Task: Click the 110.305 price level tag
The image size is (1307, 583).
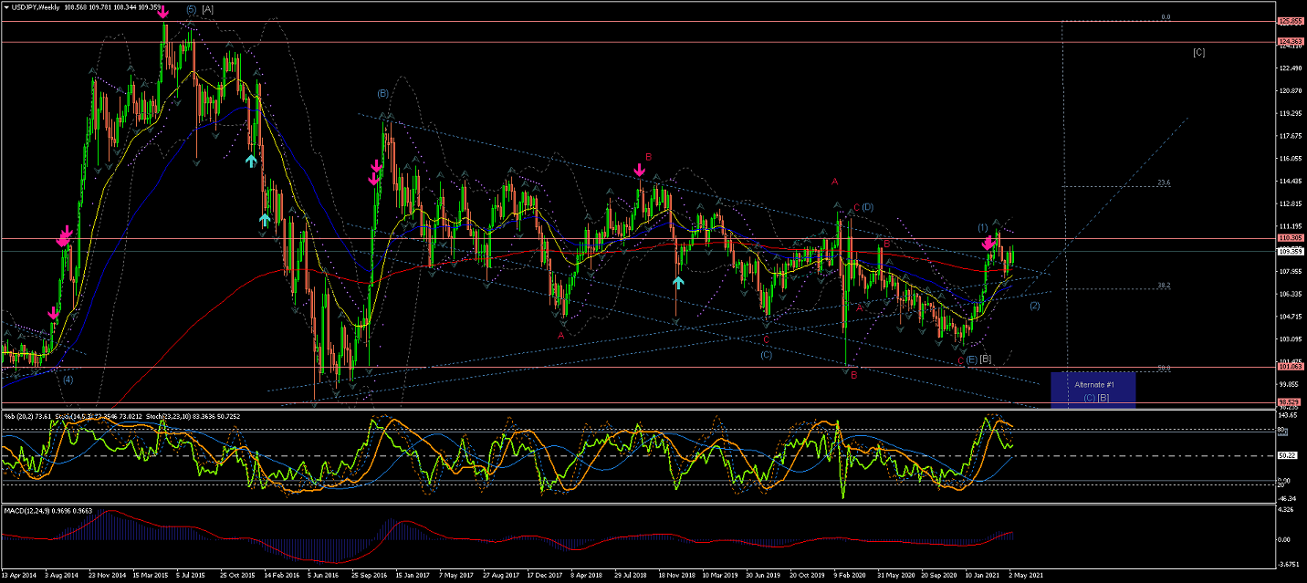Action: 1290,238
